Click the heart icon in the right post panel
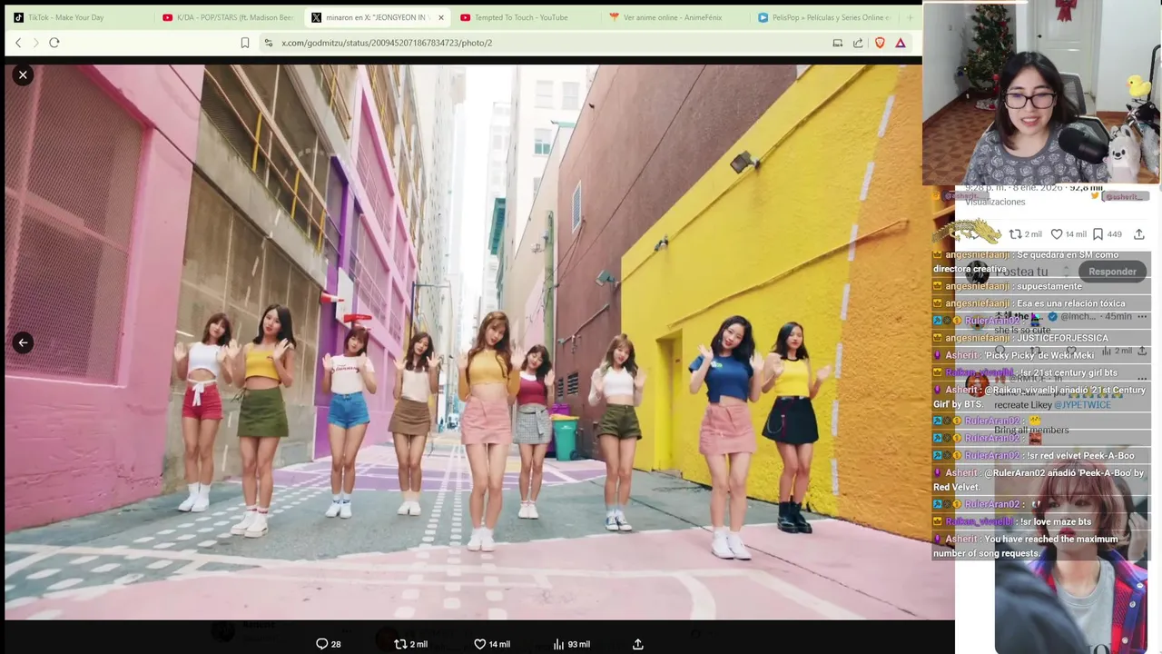This screenshot has height=654, width=1162. (1057, 234)
